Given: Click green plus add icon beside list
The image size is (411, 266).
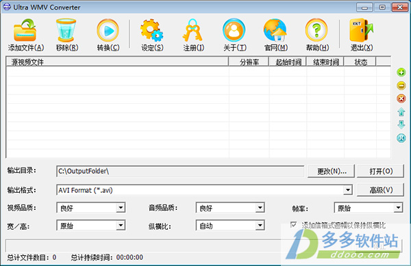Looking at the screenshot, I should click(x=401, y=72).
